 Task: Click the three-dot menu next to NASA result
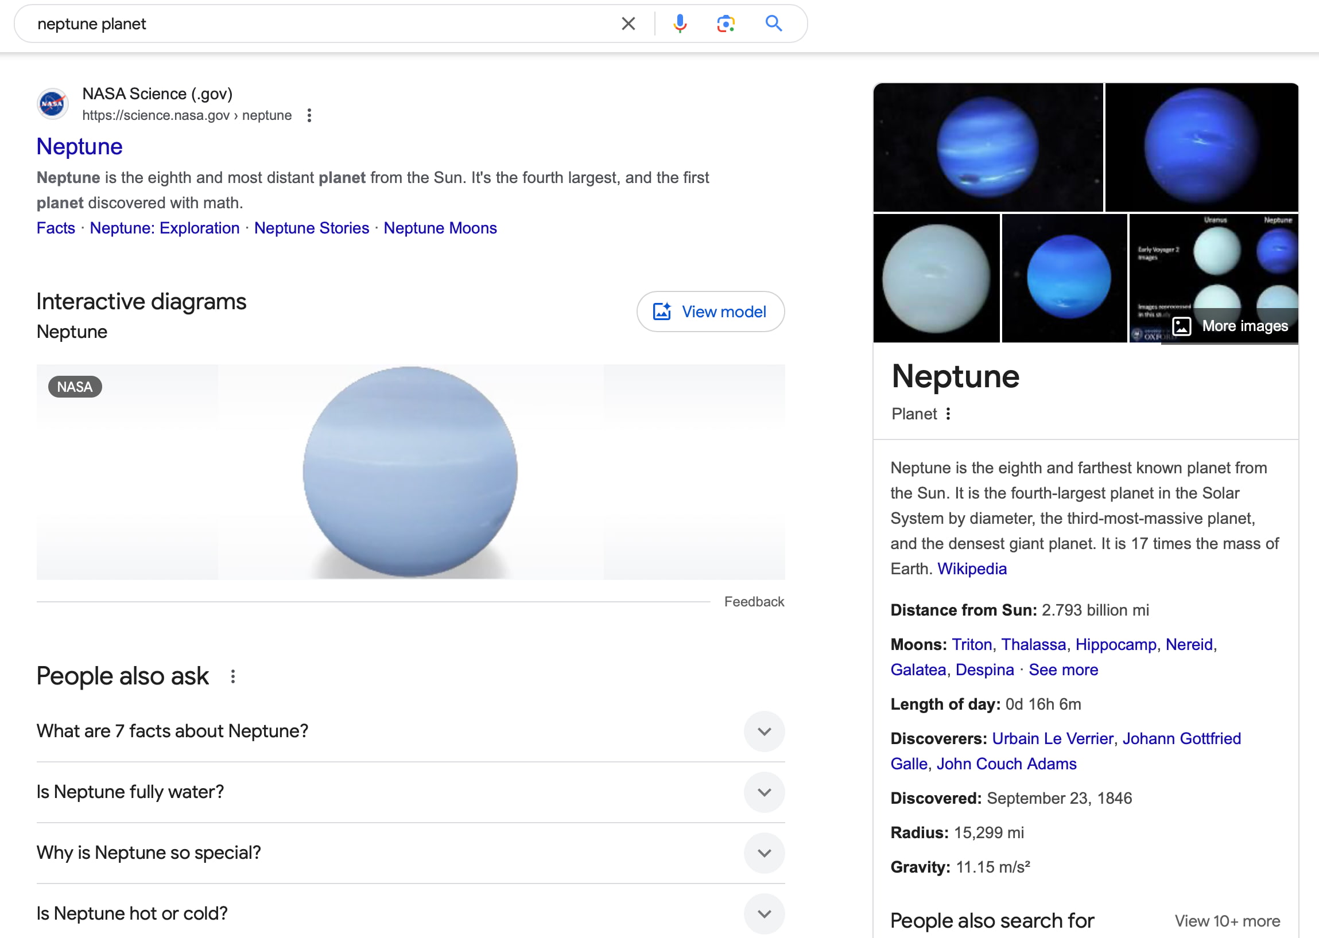311,115
